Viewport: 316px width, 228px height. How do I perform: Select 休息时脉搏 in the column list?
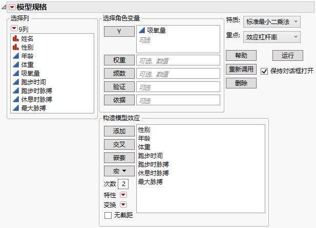pos(36,99)
